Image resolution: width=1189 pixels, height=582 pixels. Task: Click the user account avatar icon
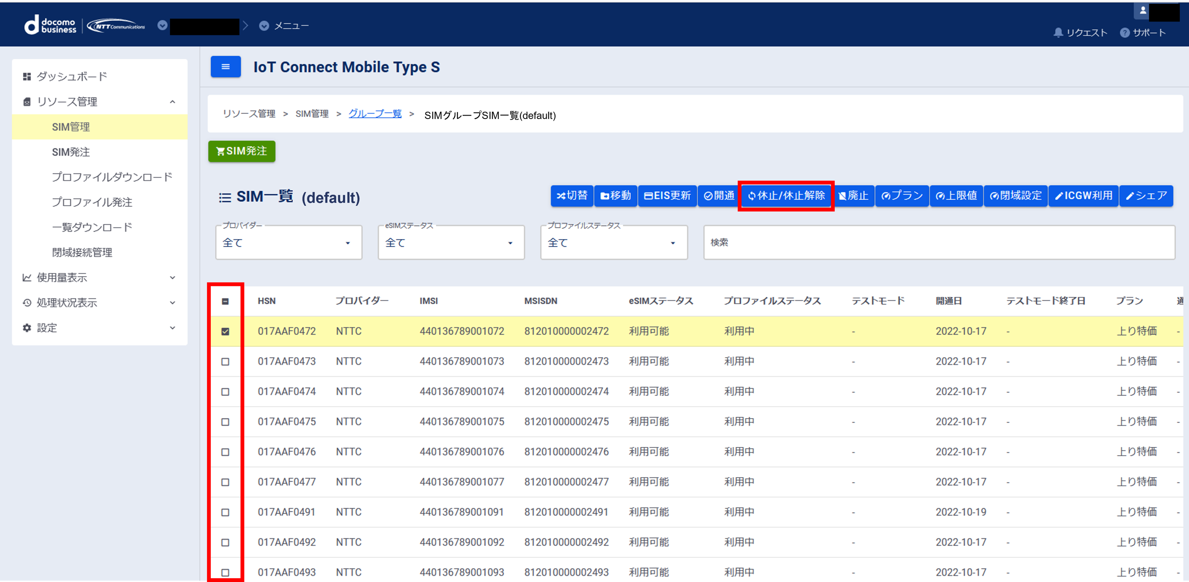tap(1142, 10)
